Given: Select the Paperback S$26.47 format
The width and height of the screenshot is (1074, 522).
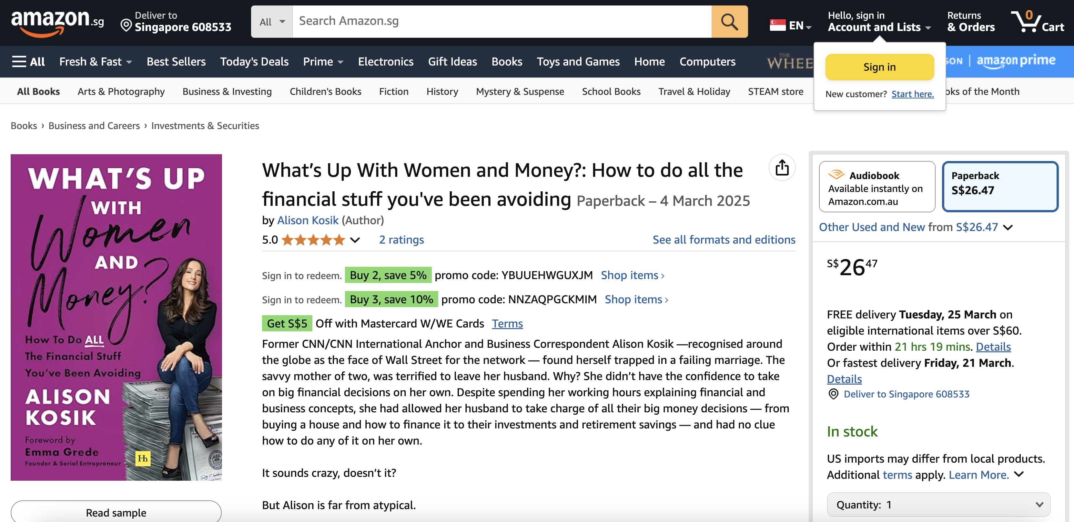Looking at the screenshot, I should tap(1000, 187).
